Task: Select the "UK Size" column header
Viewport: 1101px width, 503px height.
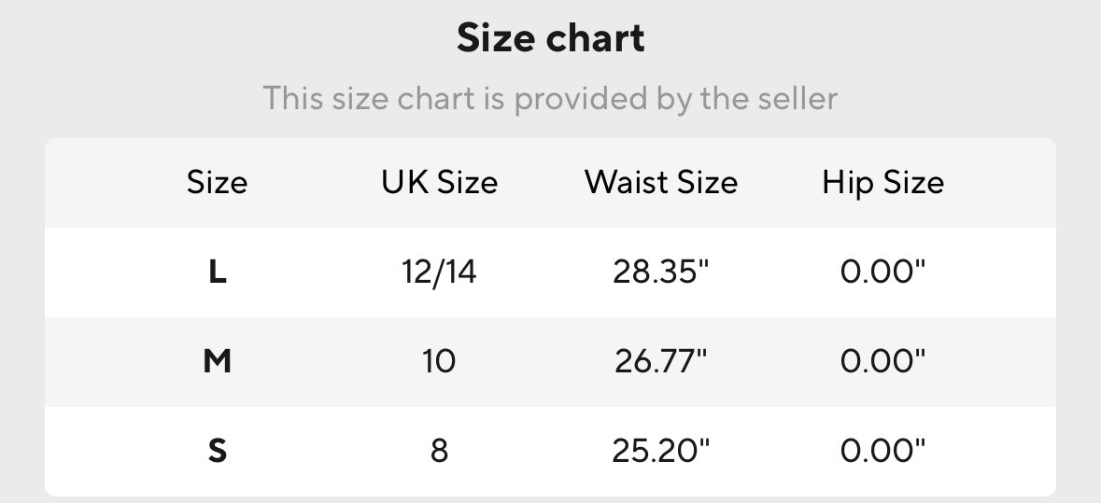Action: point(439,182)
